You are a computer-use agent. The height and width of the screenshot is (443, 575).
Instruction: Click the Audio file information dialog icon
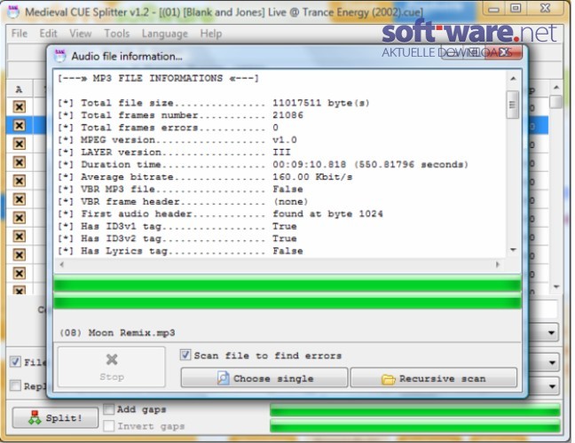coord(59,56)
